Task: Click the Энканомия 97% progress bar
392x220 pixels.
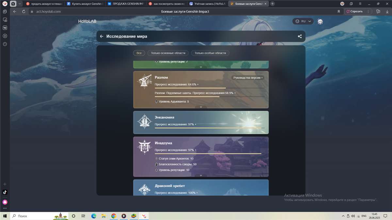Action: [x=209, y=128]
